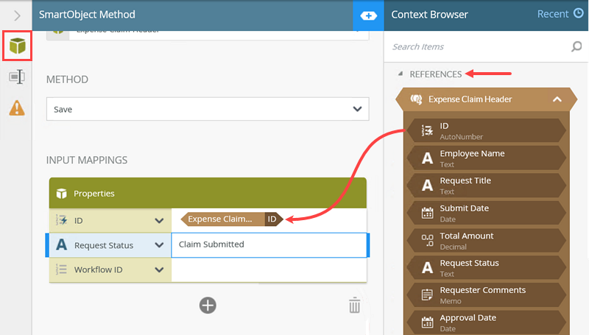The width and height of the screenshot is (589, 335).
Task: Click the calendar icon for Approval Date
Action: (427, 322)
